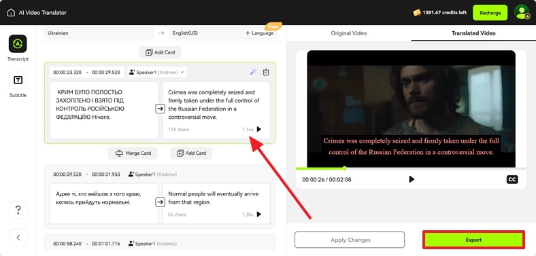Open the user profile avatar
Image resolution: width=536 pixels, height=256 pixels.
(x=522, y=13)
